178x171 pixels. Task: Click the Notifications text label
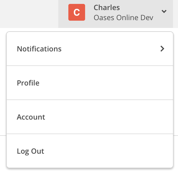(39, 49)
